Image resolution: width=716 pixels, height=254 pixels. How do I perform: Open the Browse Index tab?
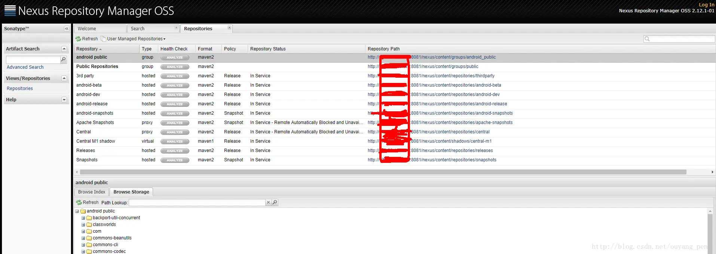pyautogui.click(x=92, y=192)
